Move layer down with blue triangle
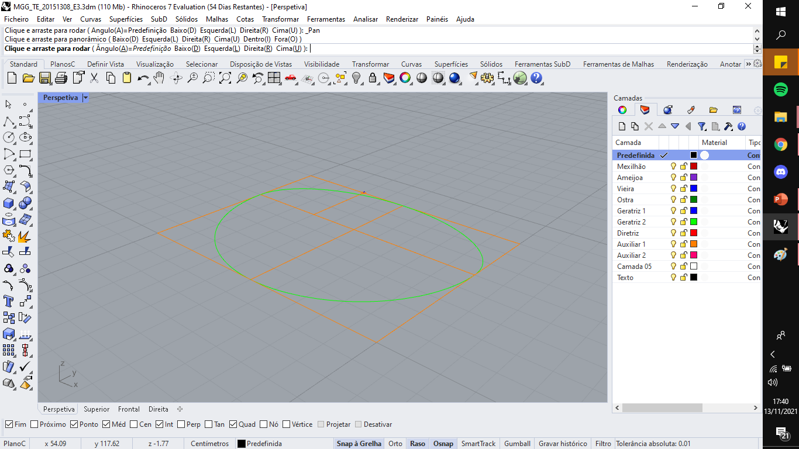 click(675, 126)
